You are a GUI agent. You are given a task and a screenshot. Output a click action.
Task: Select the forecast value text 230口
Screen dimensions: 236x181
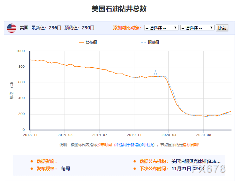[x=88, y=28]
